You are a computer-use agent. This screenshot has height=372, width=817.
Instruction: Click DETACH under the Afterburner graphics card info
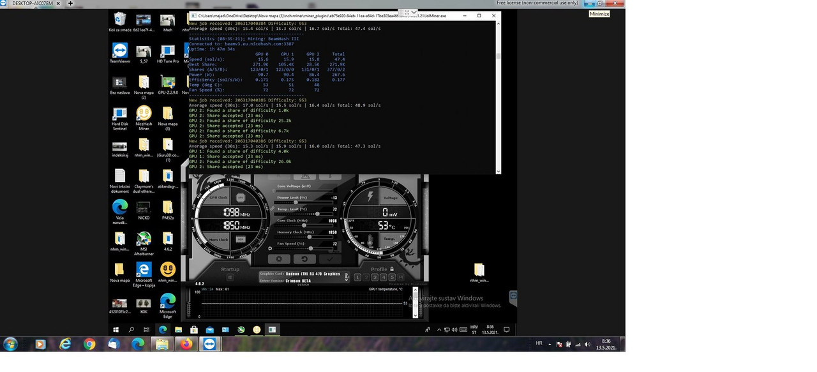point(304,285)
